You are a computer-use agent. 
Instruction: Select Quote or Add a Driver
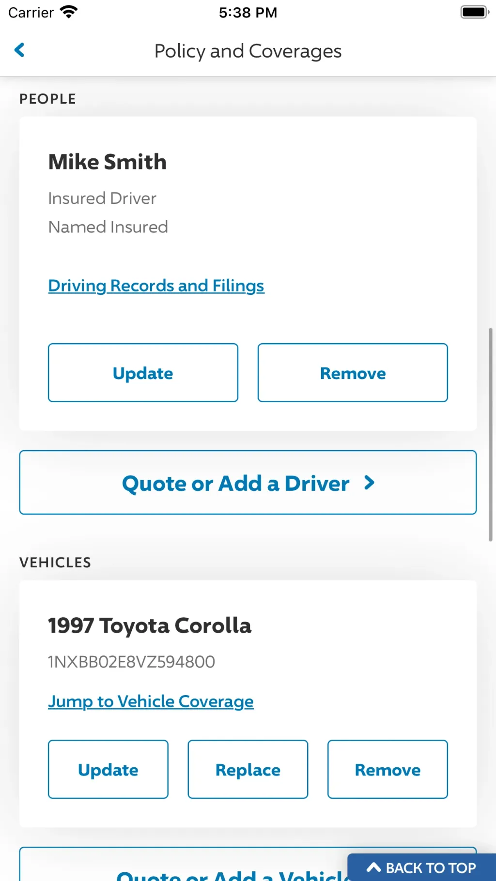coord(248,483)
